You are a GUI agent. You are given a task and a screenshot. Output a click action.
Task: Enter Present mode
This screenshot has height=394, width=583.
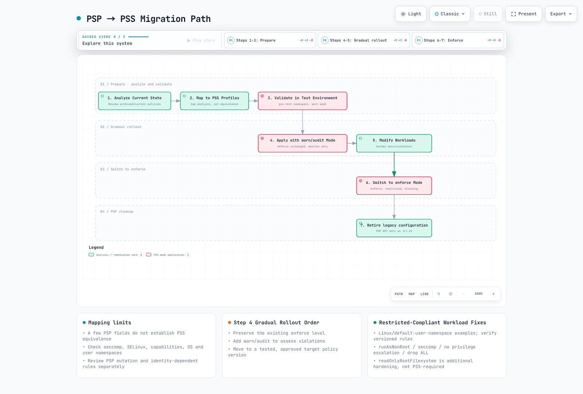coord(524,14)
